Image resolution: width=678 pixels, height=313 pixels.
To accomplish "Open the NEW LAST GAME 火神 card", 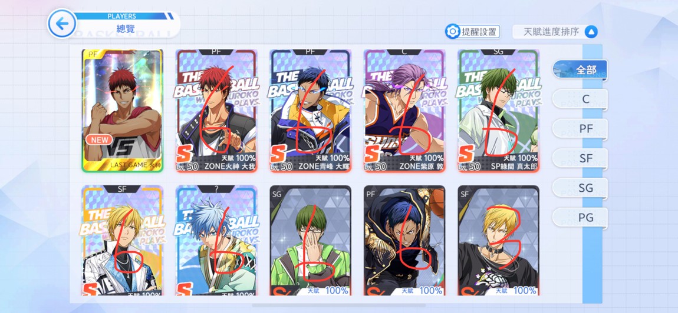I will pyautogui.click(x=123, y=111).
